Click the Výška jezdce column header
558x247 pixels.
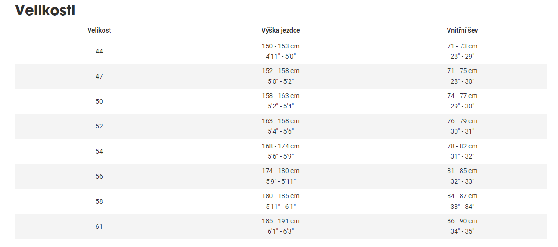[x=281, y=30]
